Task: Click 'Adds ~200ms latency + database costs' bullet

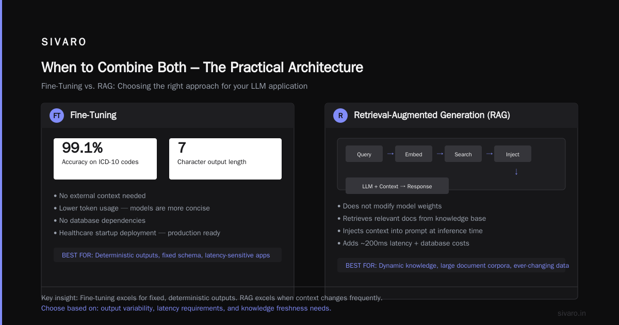Action: (403, 243)
